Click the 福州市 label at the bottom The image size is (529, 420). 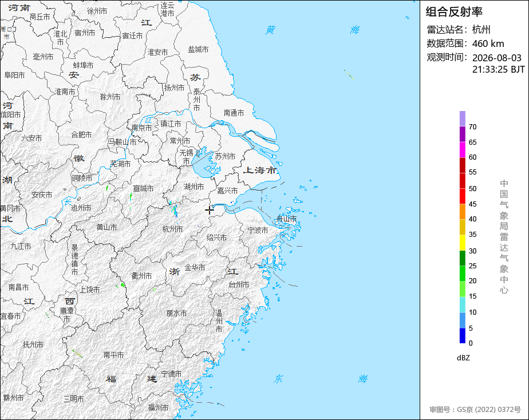[158, 407]
